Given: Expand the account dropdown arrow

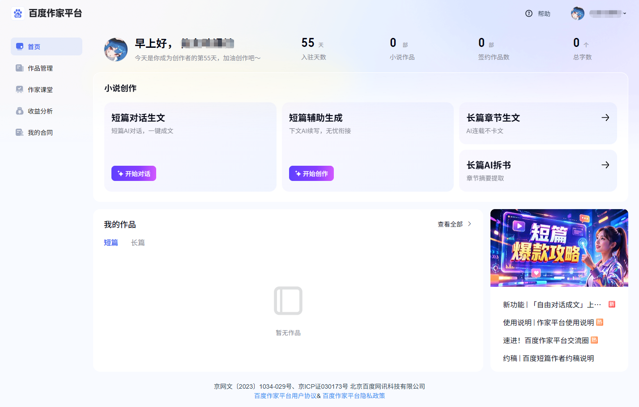Looking at the screenshot, I should [x=625, y=13].
